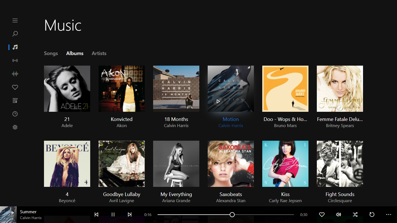Click the playback progress slider knob
This screenshot has width=397, height=223.
(232, 215)
